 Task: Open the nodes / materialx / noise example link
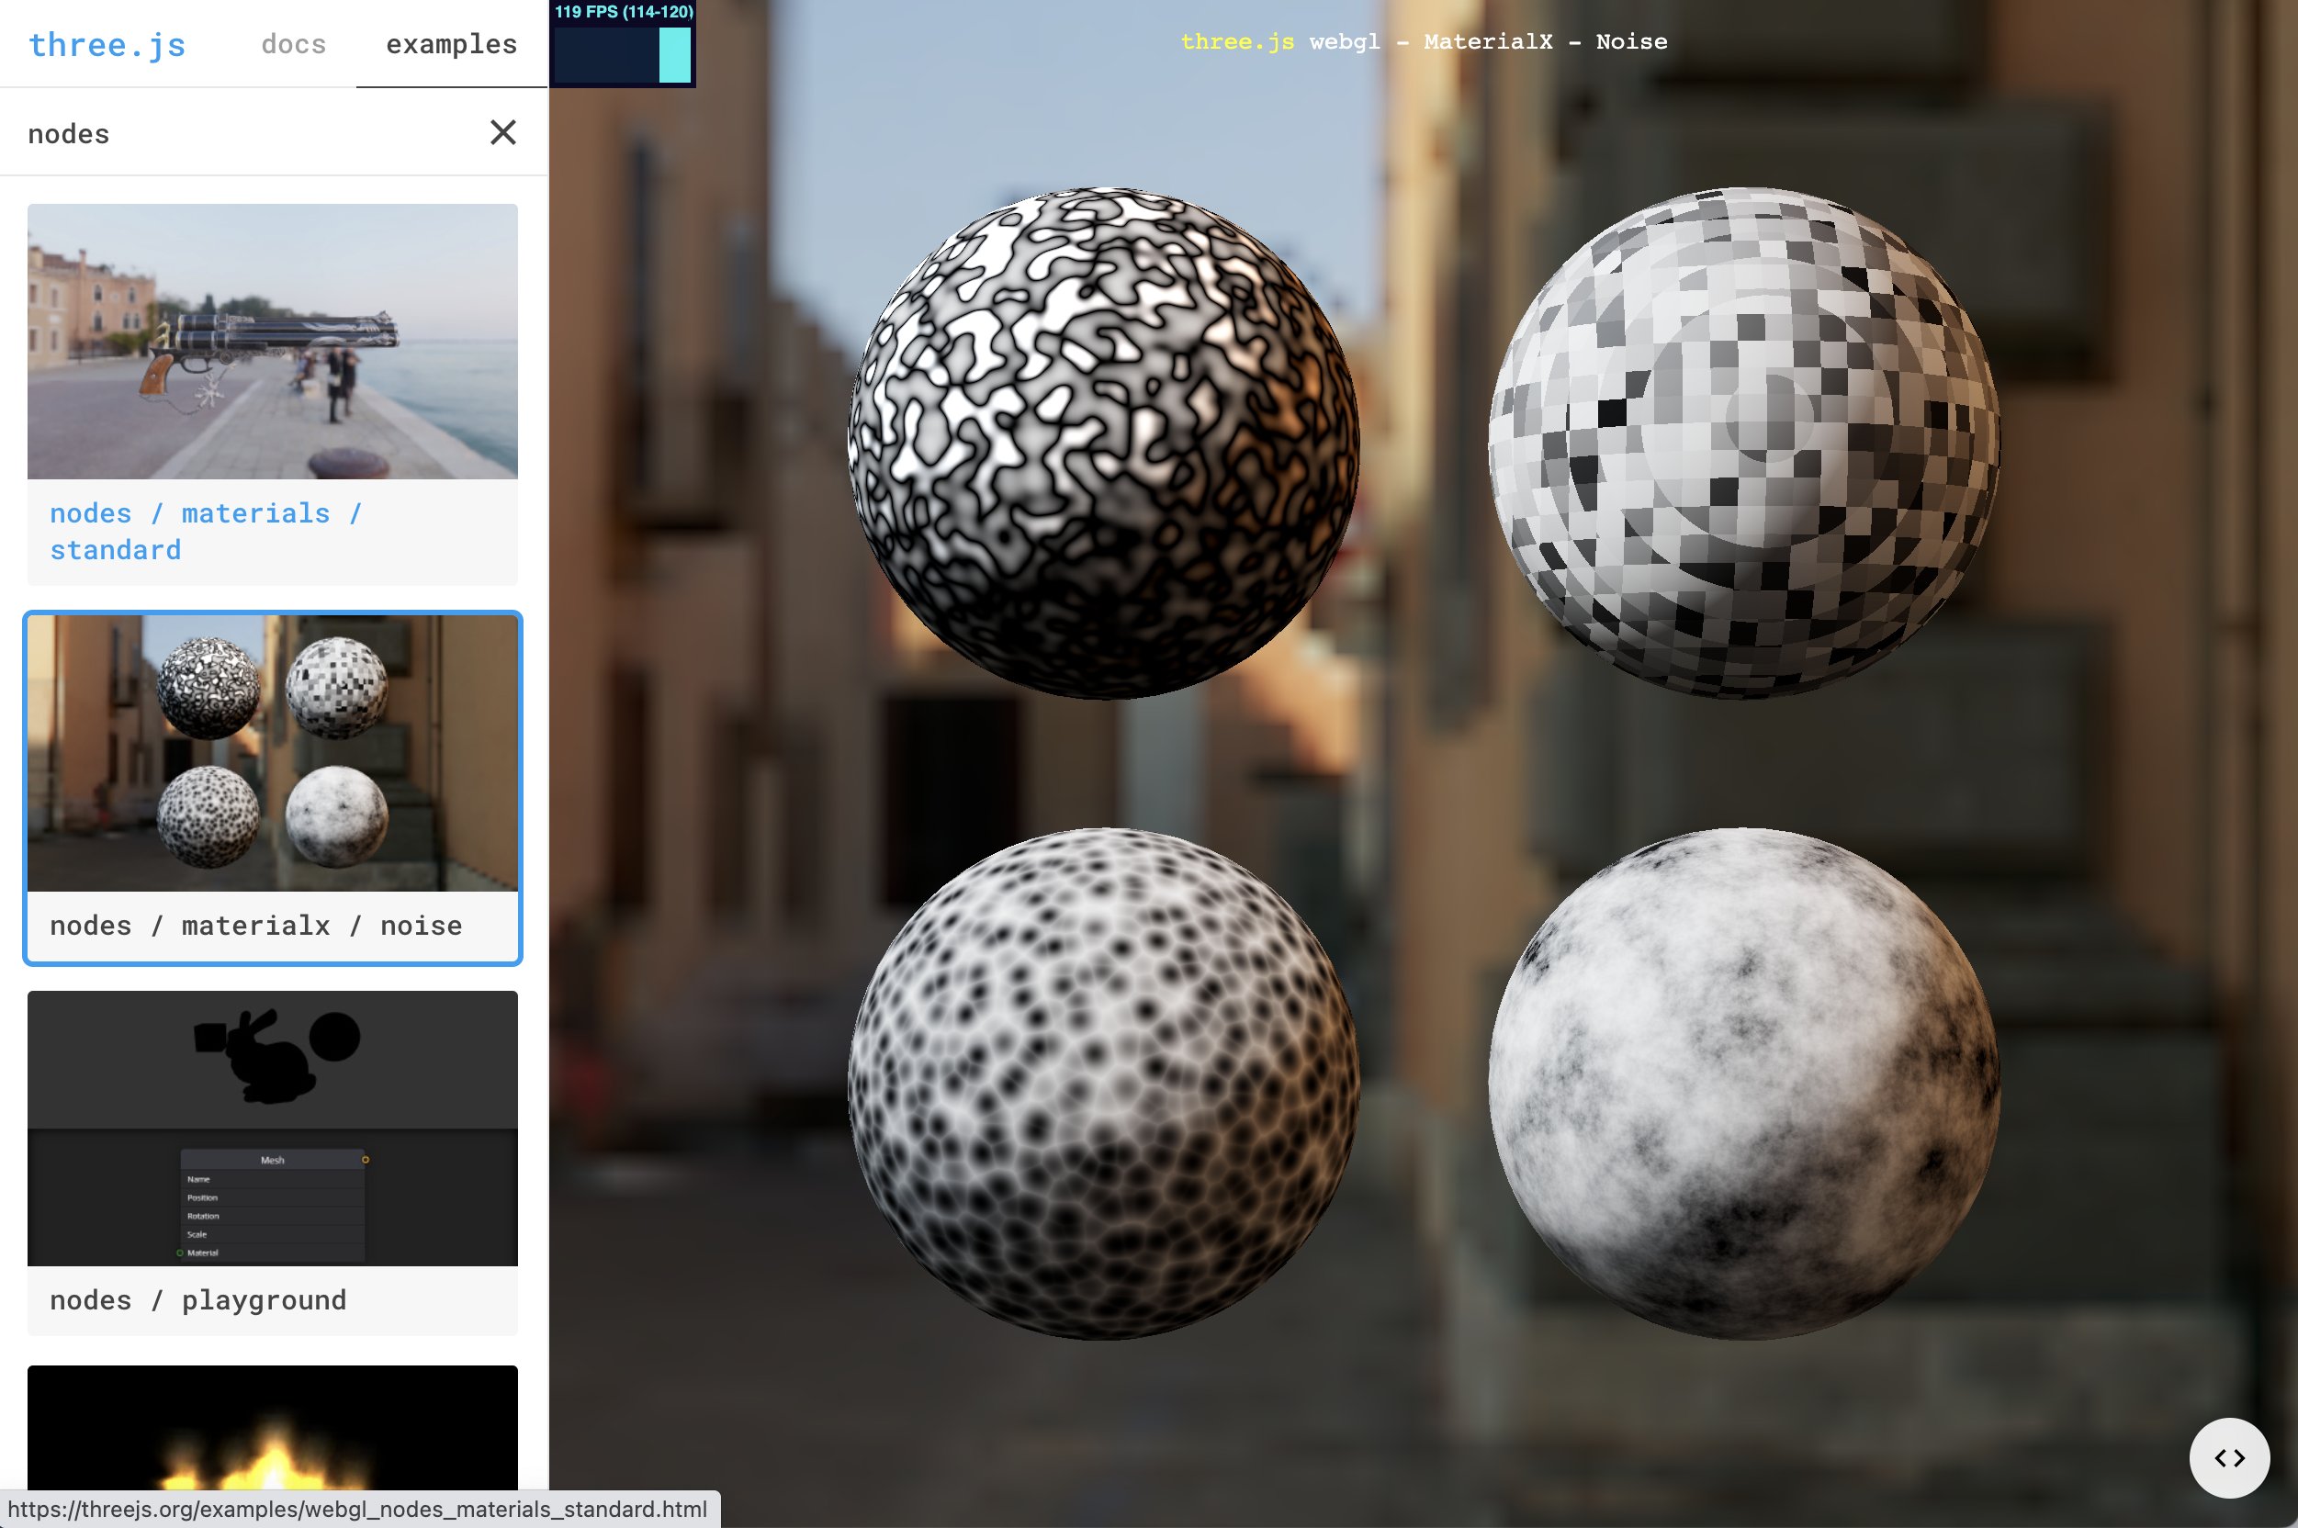257,926
